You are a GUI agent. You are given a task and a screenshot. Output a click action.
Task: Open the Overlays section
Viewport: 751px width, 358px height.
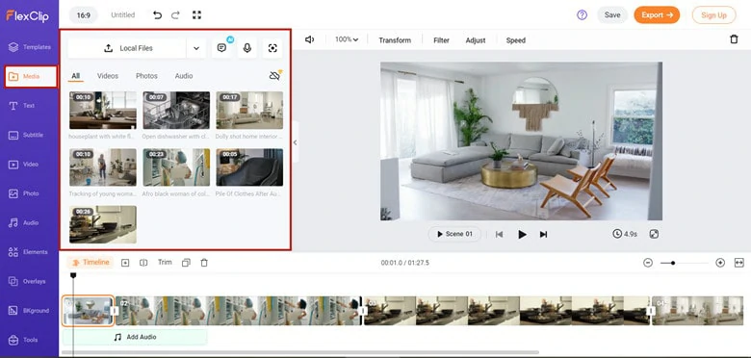tap(27, 281)
